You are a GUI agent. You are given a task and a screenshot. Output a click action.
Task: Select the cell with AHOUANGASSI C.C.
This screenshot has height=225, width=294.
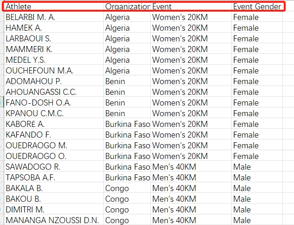(53, 92)
